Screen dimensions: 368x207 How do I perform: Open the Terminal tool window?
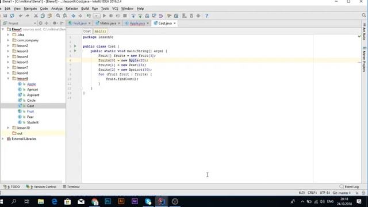(71, 186)
